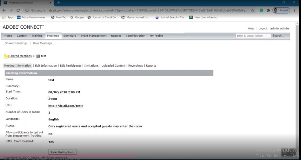Open the Reports tab next to Recordings
The image size is (301, 160).
[151, 66]
